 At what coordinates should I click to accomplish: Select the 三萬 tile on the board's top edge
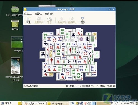pos(78,32)
